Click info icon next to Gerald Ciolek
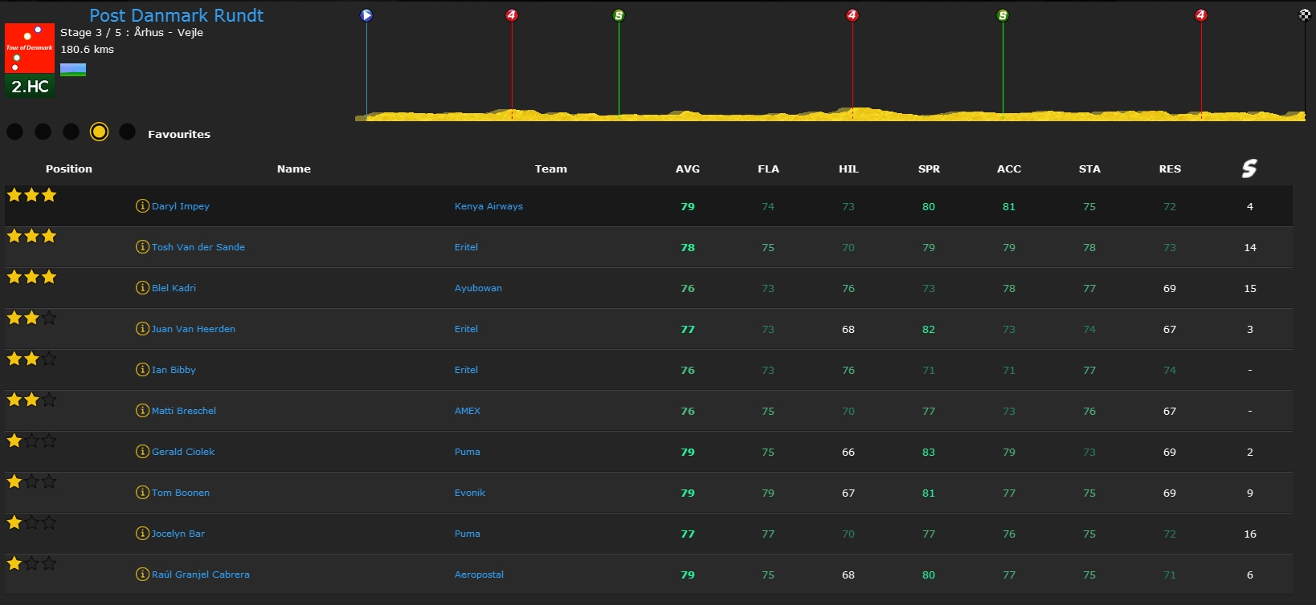Image resolution: width=1316 pixels, height=605 pixels. click(x=142, y=452)
